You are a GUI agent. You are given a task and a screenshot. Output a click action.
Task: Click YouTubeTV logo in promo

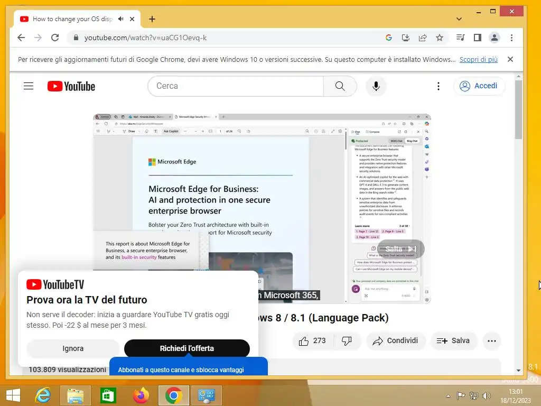coord(55,284)
